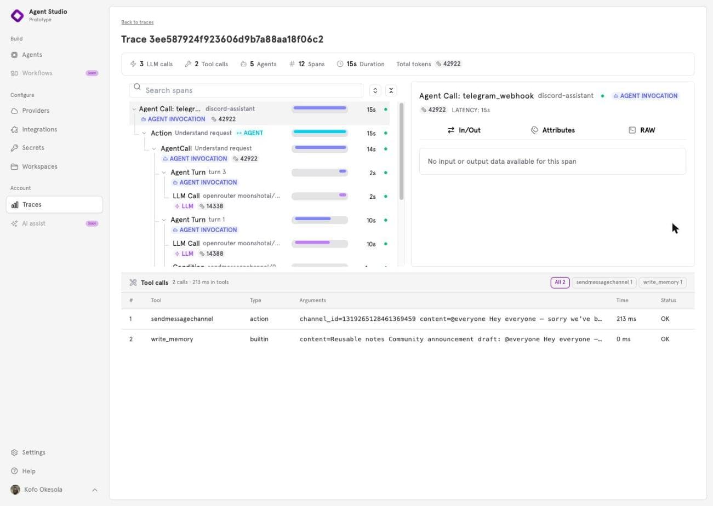Click the Total tokens 42922 badge

448,64
